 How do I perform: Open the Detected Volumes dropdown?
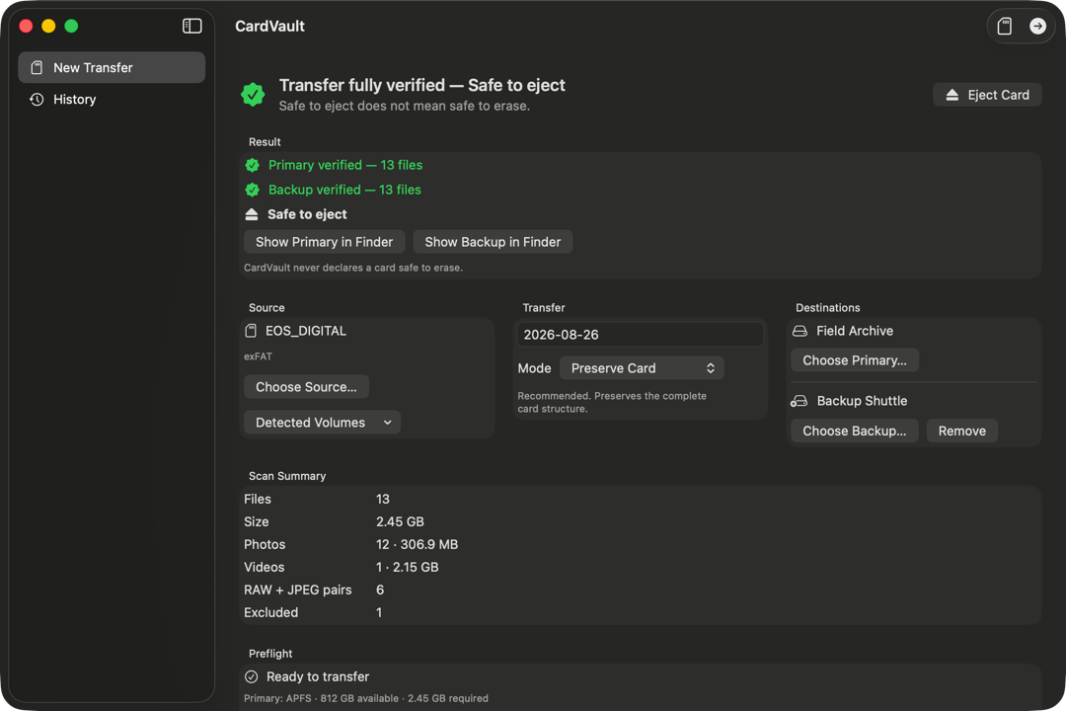[x=322, y=423]
